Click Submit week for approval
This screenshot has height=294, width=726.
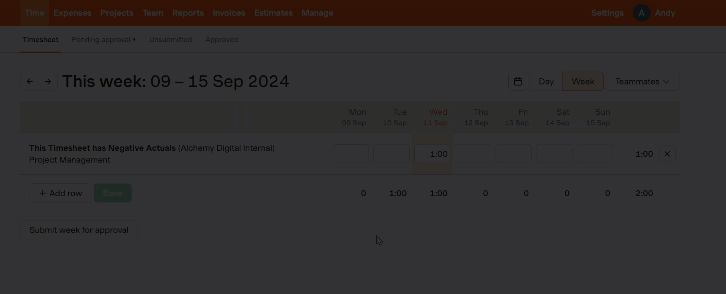79,230
